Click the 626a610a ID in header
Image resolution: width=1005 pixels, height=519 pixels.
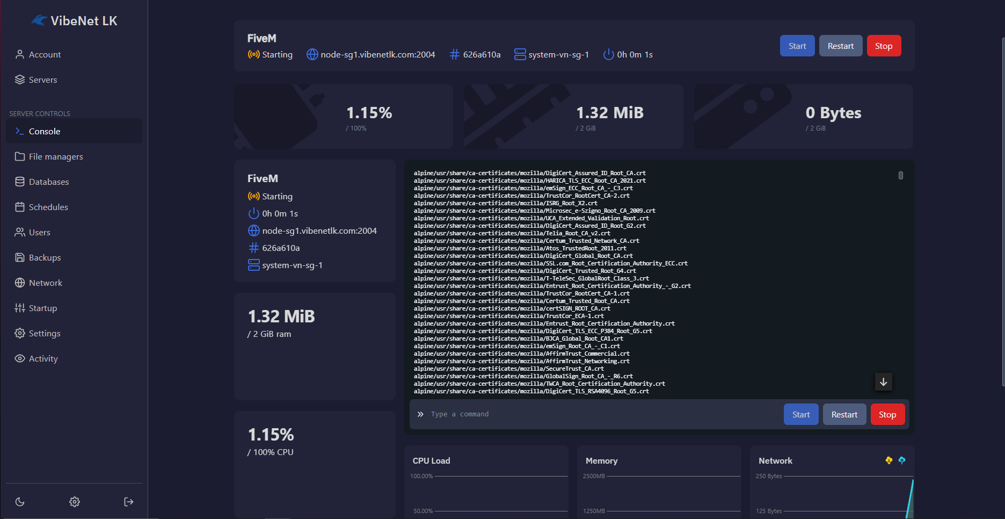click(x=482, y=54)
